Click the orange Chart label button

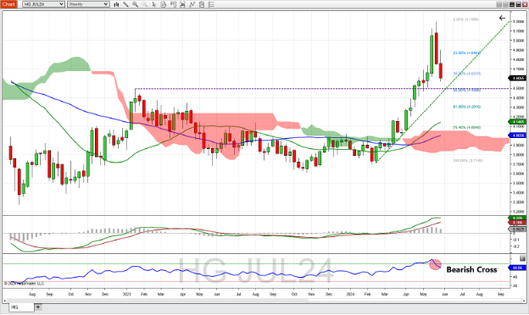point(8,4)
